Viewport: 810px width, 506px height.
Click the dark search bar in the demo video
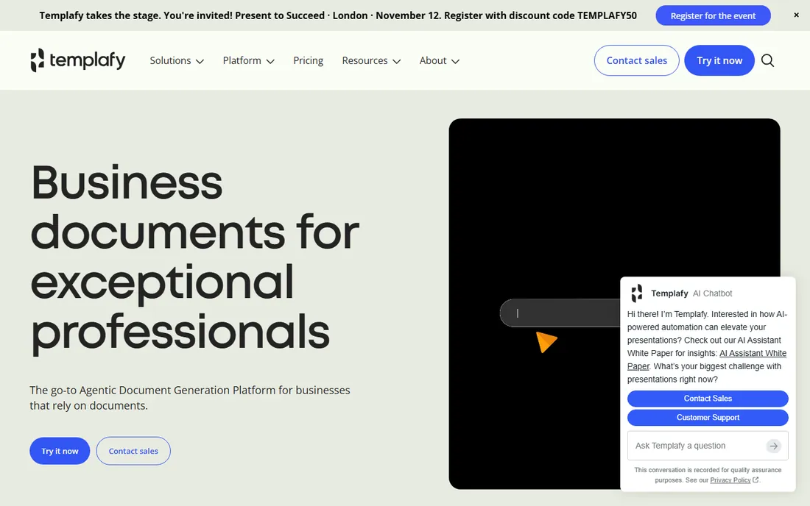click(x=560, y=313)
